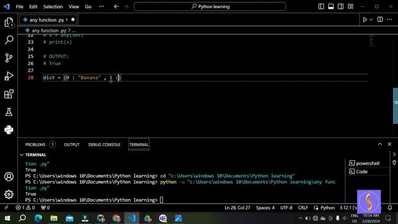Open the Edit menu
398x224 pixels.
[33, 7]
